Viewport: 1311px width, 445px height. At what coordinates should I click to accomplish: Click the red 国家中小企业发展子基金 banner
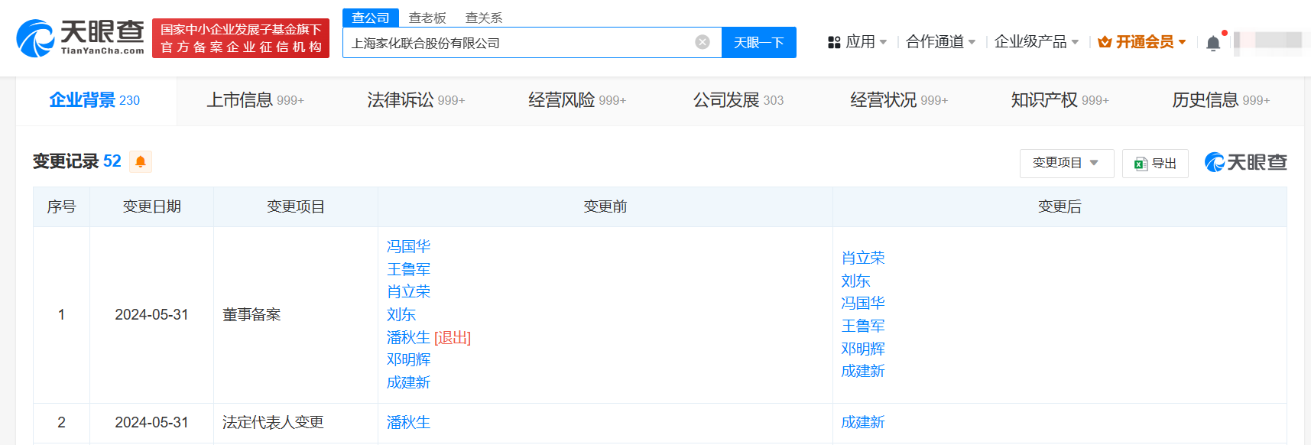point(241,38)
